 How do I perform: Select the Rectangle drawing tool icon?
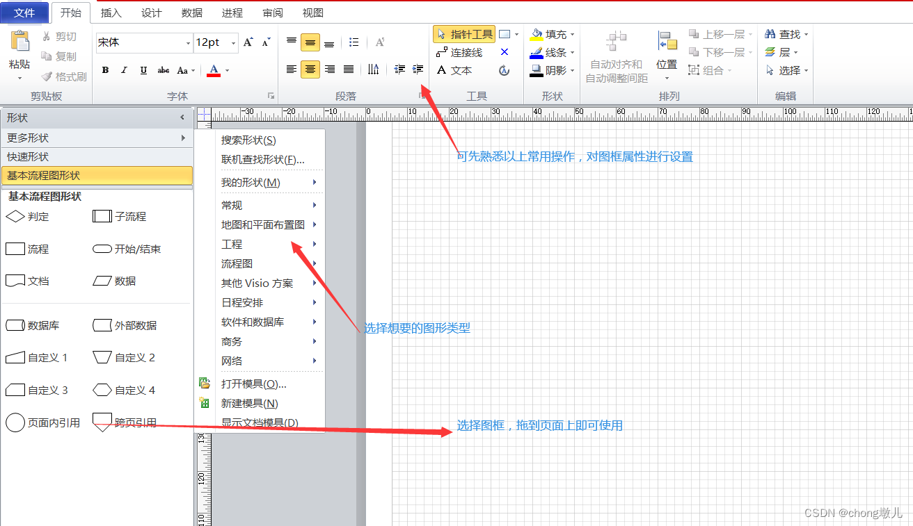click(505, 34)
